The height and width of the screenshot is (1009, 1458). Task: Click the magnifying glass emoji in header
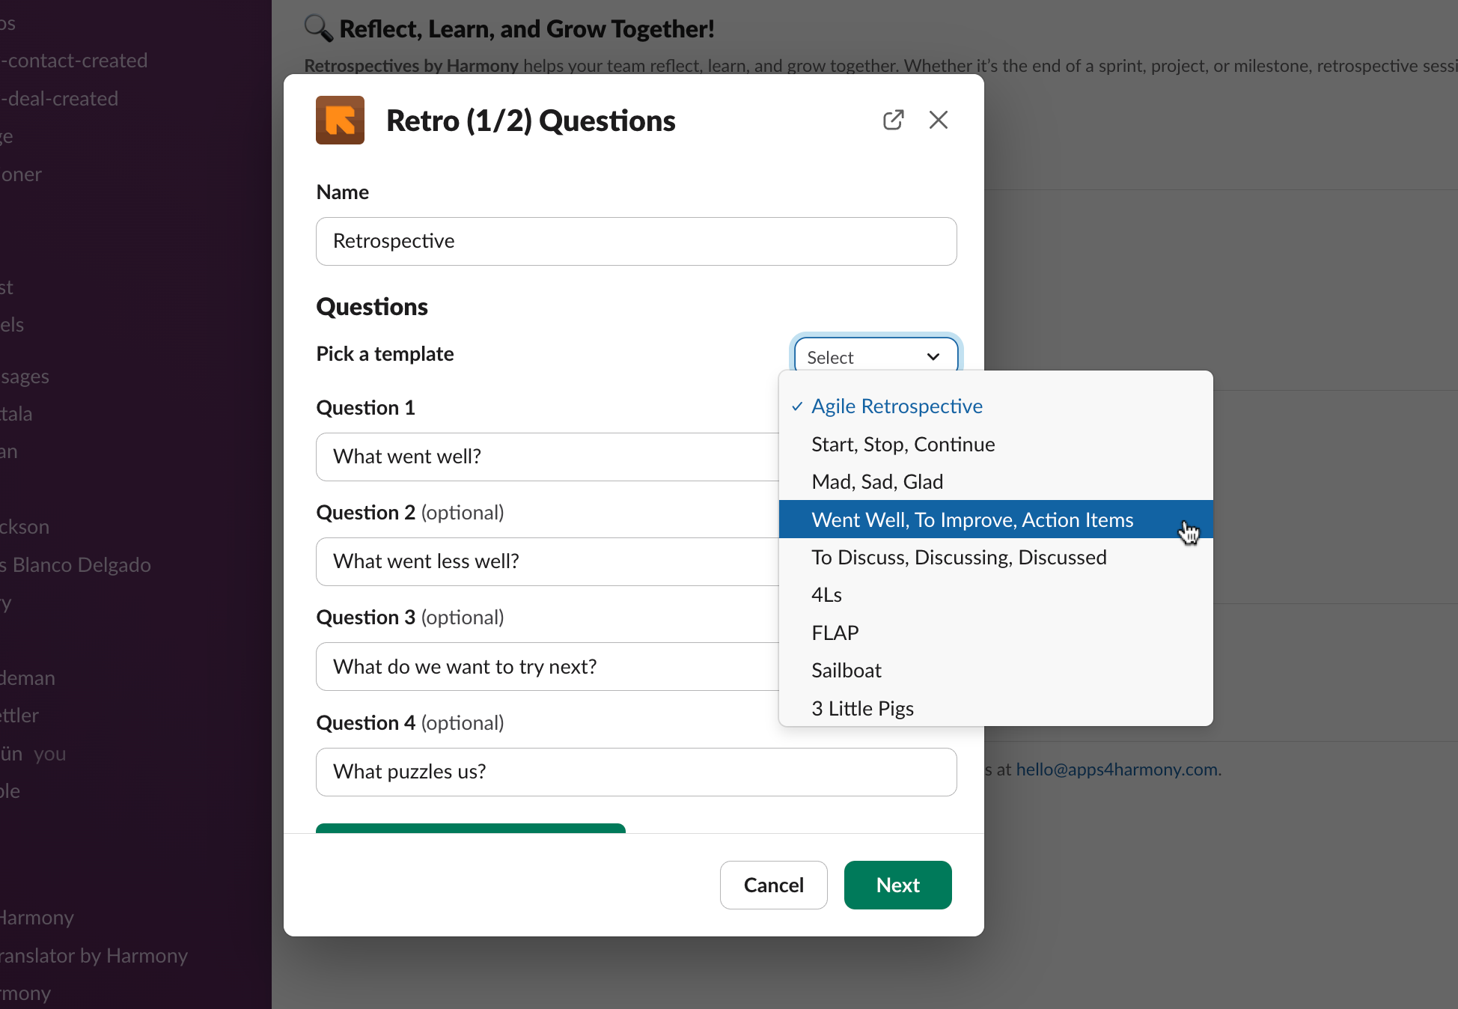(x=318, y=28)
